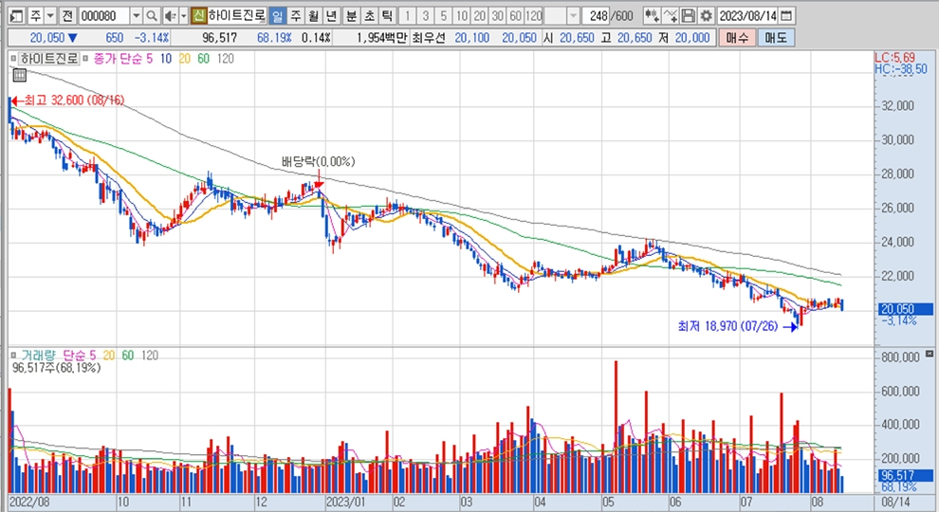Expand the empty interval combo box
The height and width of the screenshot is (512, 939).
575,16
